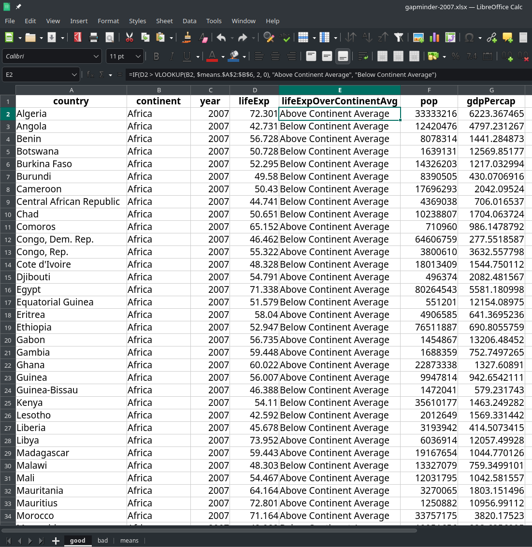
Task: Open the Name Box dropdown arrow
Action: [74, 75]
